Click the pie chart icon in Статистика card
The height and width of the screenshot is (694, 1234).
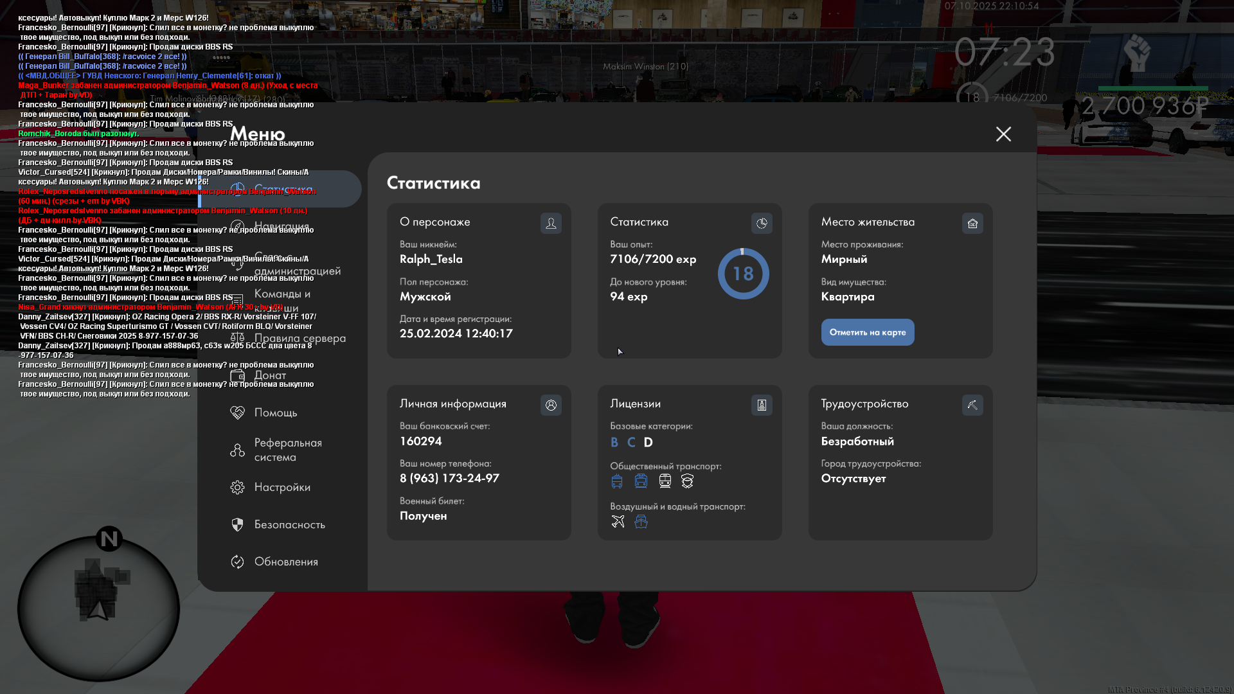[762, 223]
